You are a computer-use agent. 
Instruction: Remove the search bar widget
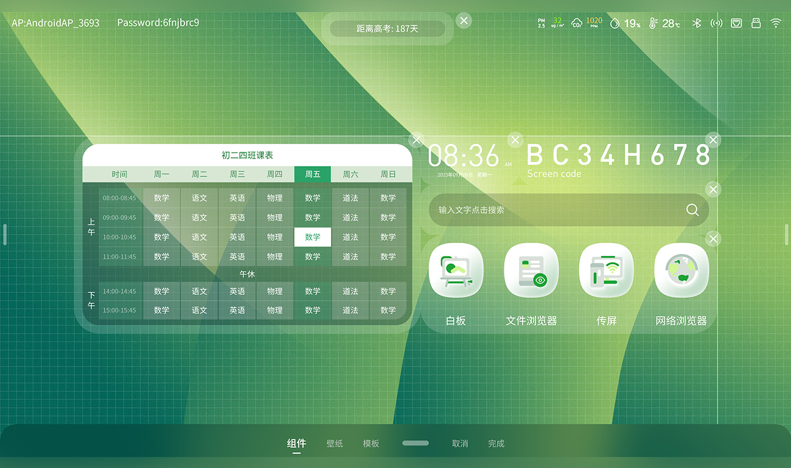(x=713, y=190)
